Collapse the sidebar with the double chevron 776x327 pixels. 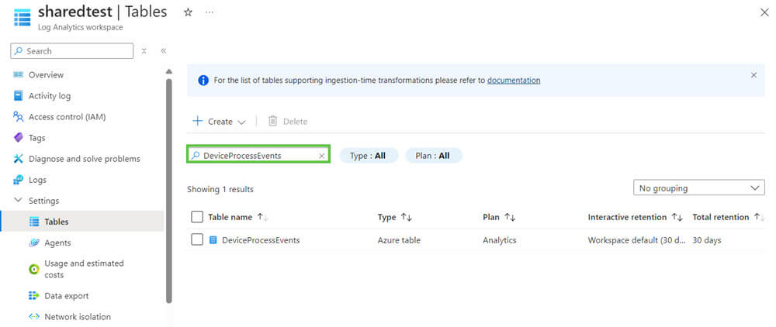[163, 51]
